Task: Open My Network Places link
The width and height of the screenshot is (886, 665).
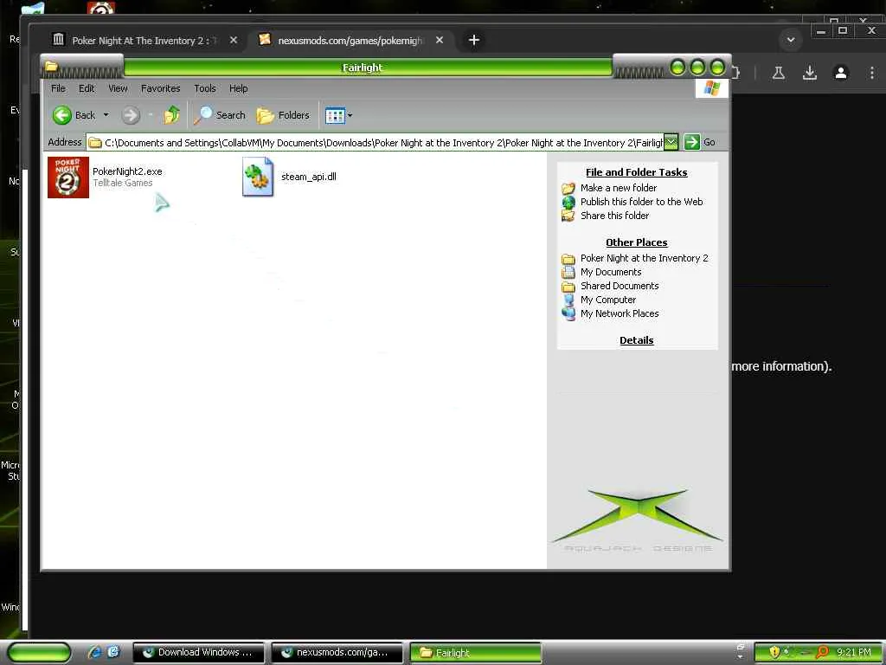Action: pyautogui.click(x=620, y=313)
